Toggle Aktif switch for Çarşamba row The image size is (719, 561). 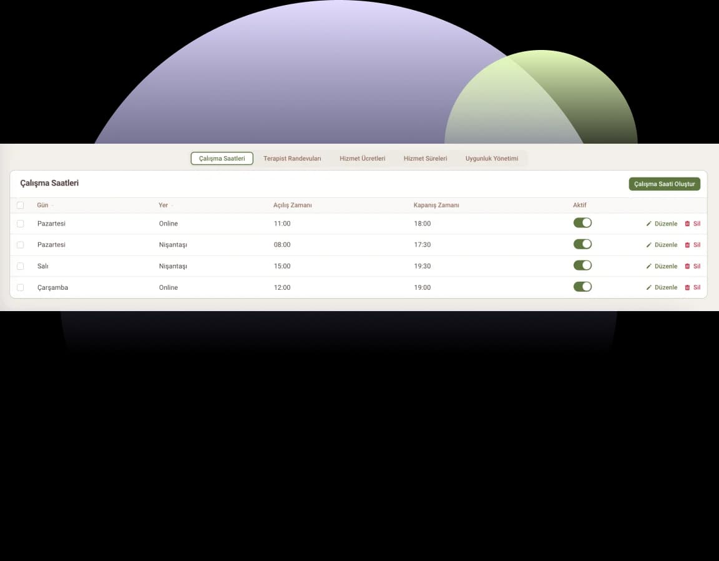(x=582, y=287)
